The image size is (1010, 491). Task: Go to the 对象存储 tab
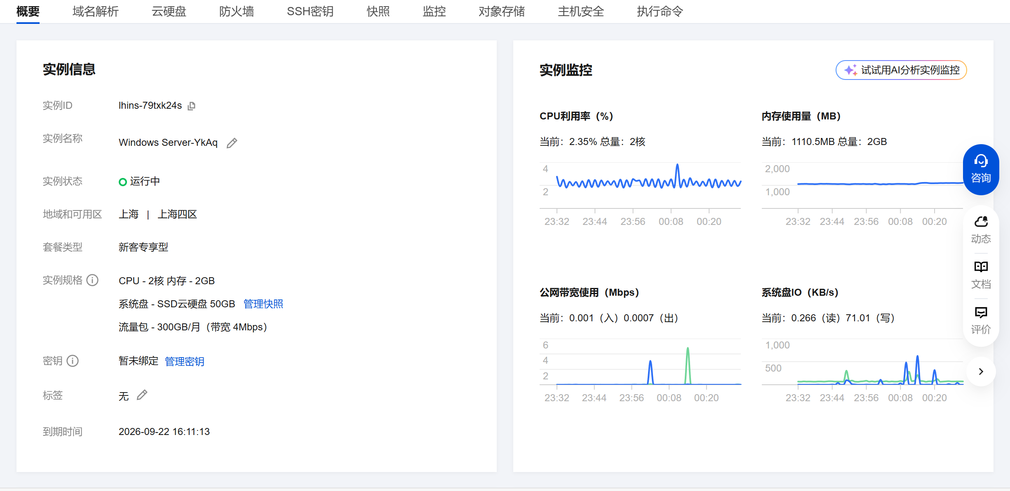501,12
